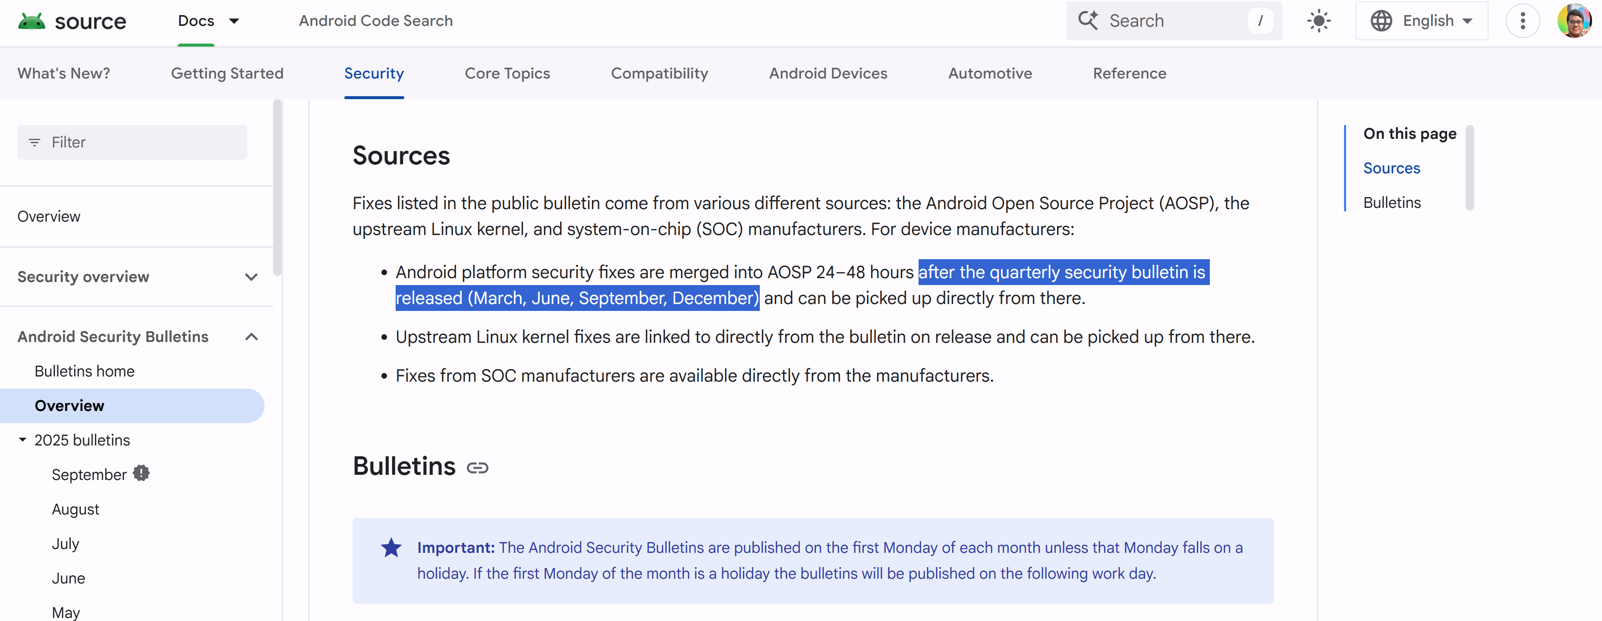
Task: Open the Android Code Search link
Action: [376, 21]
